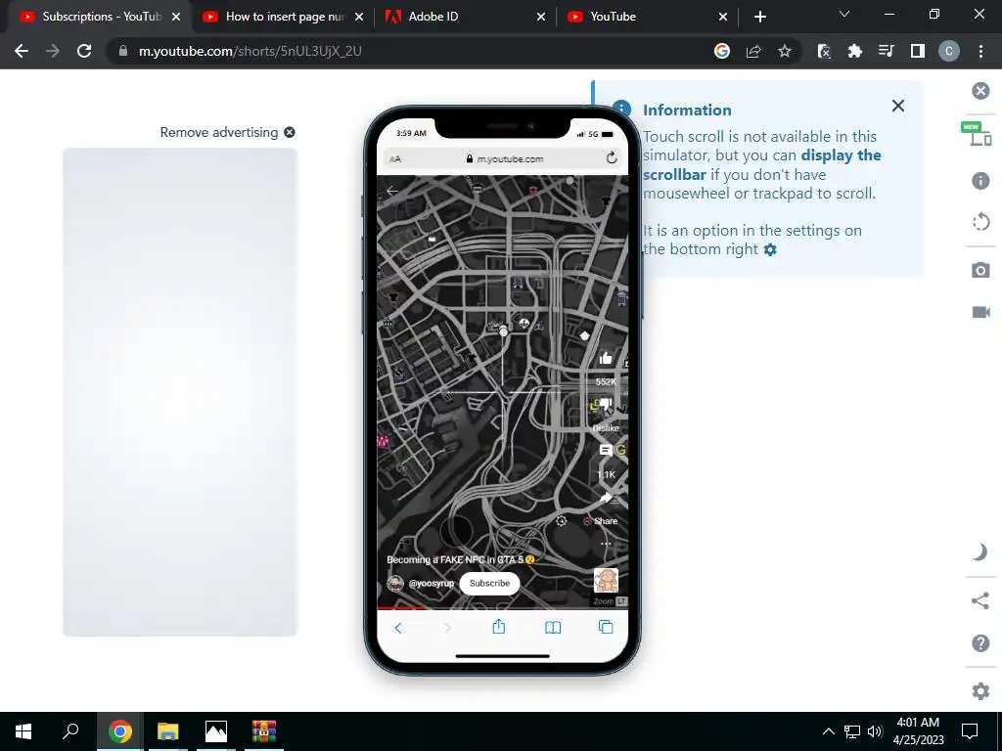Open the tab search dropdown chevron
The width and height of the screenshot is (1002, 751).
[x=844, y=14]
